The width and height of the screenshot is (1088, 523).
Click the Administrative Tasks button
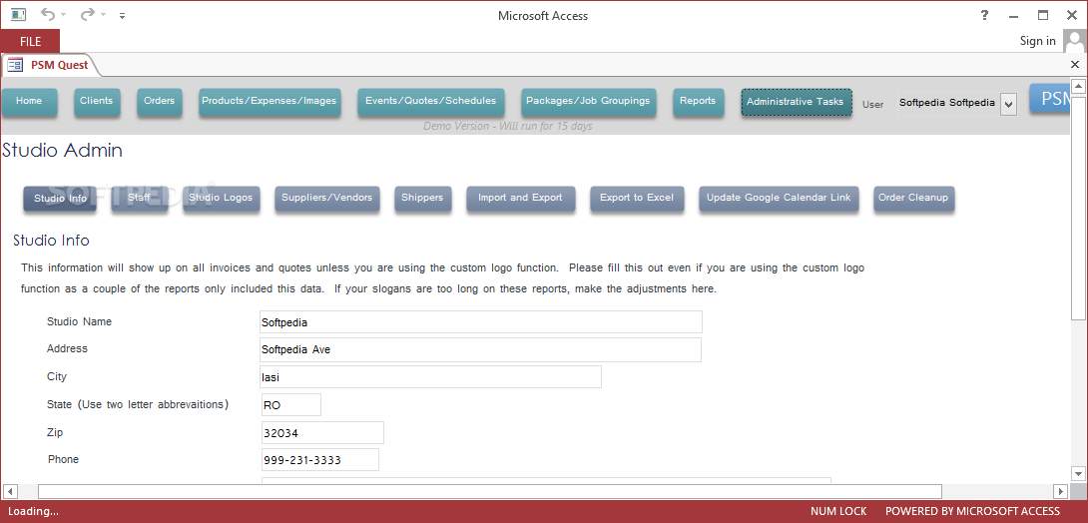796,102
